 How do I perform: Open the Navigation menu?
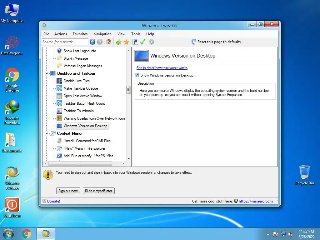pyautogui.click(x=102, y=34)
